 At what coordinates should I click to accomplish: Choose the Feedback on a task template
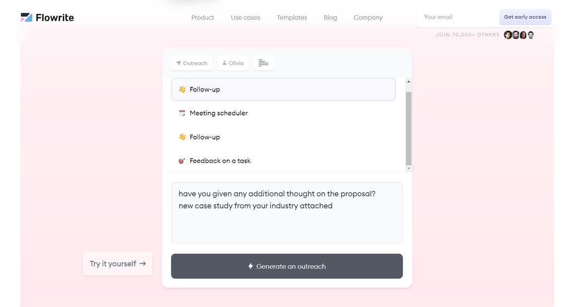pos(220,161)
